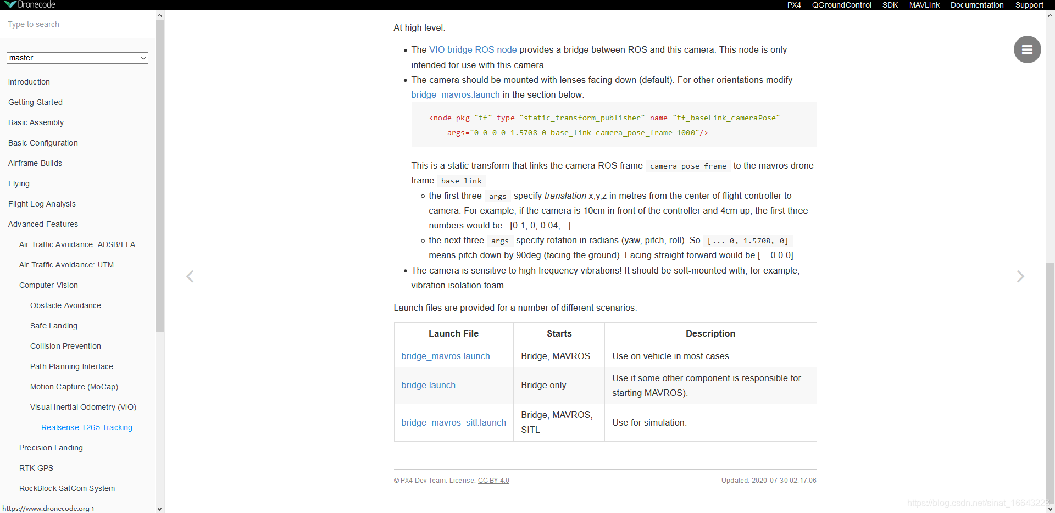Go to next page arrow
The width and height of the screenshot is (1055, 513).
[1020, 276]
